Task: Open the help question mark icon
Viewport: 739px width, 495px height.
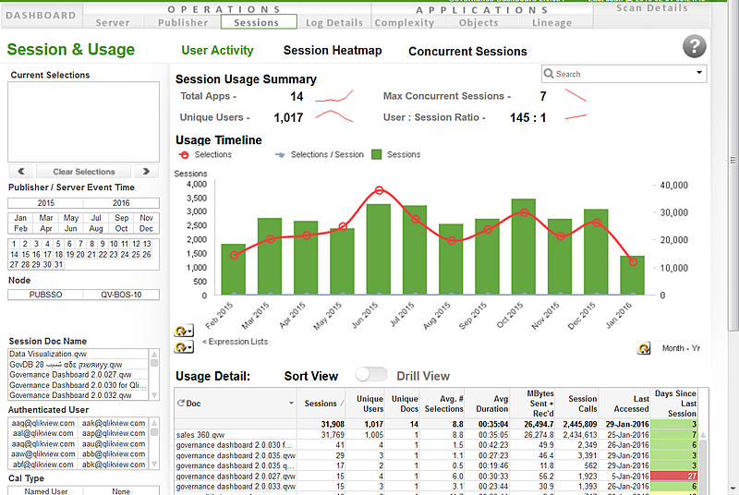Action: (x=695, y=48)
